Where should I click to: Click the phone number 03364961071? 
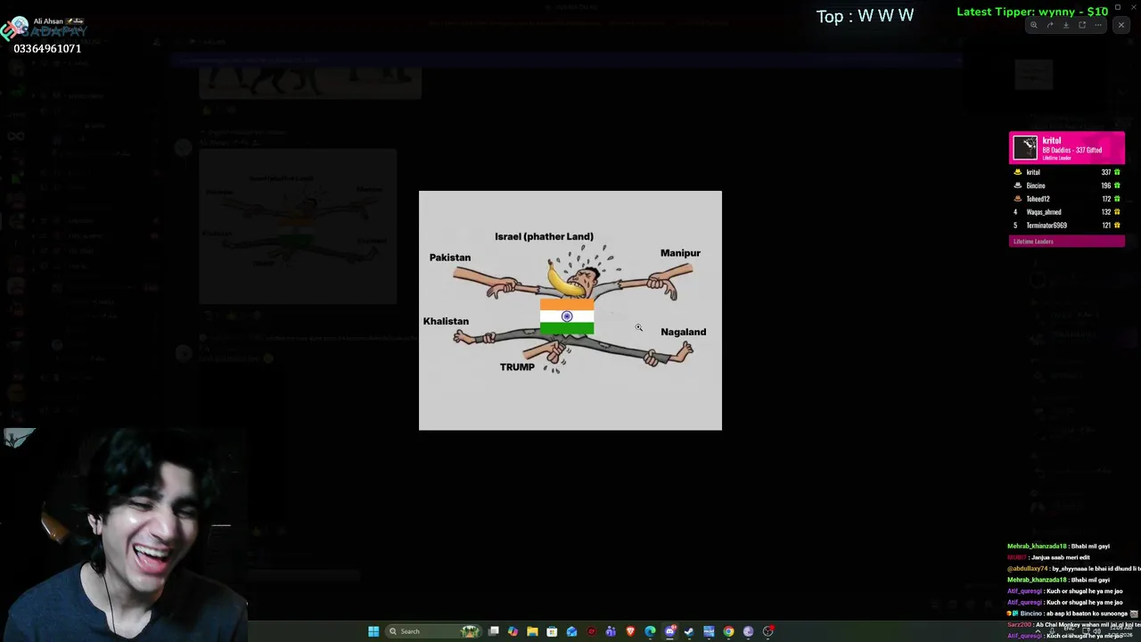pos(47,48)
